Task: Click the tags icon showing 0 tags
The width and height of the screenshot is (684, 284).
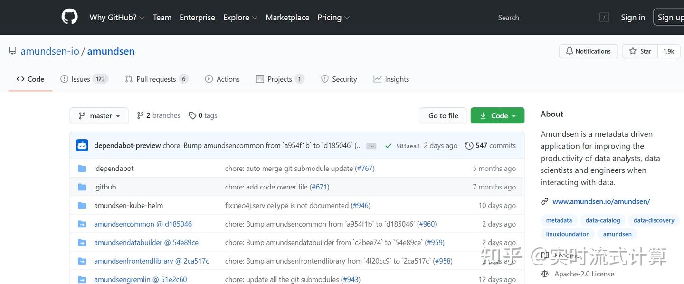Action: pos(192,115)
